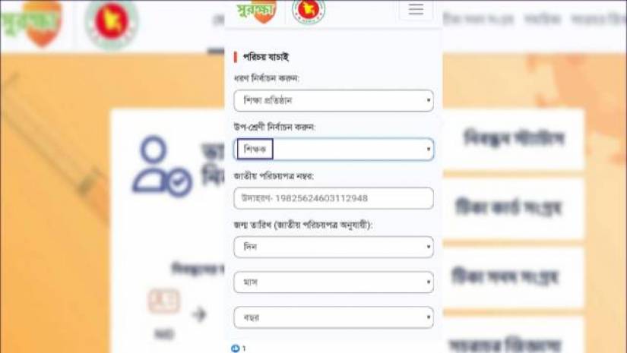Click the Bangladesh government emblem in the header
Image resolution: width=627 pixels, height=353 pixels.
(x=309, y=11)
